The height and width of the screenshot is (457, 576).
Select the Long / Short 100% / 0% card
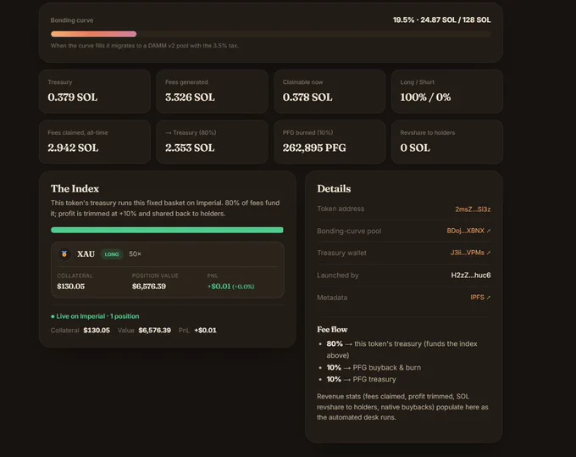point(447,92)
